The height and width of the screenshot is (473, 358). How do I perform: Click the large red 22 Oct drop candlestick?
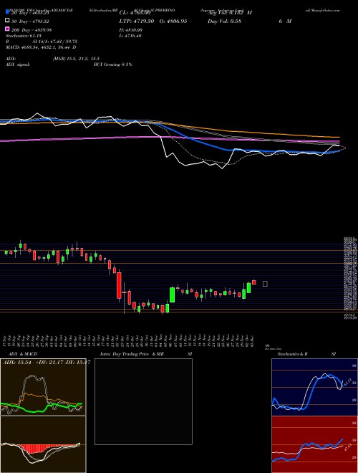coord(120,286)
